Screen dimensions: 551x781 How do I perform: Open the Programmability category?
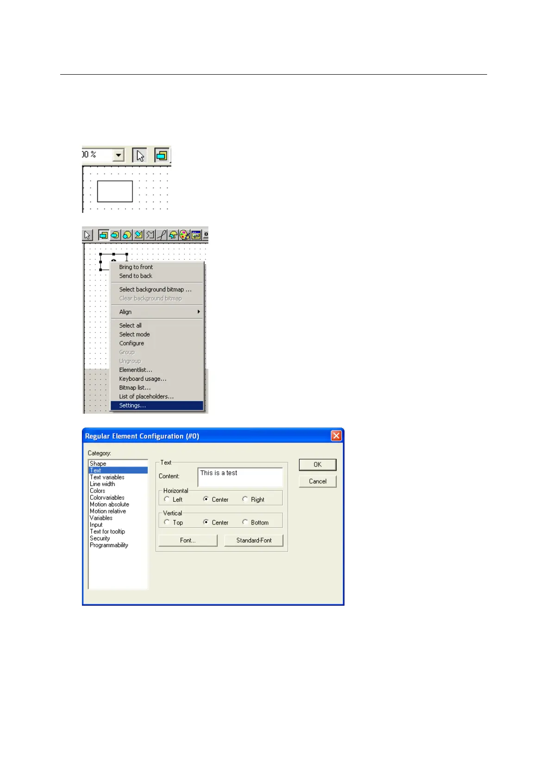tap(118, 545)
